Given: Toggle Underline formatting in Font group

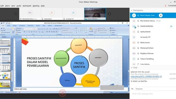Looking at the screenshot, I should 29,32.
